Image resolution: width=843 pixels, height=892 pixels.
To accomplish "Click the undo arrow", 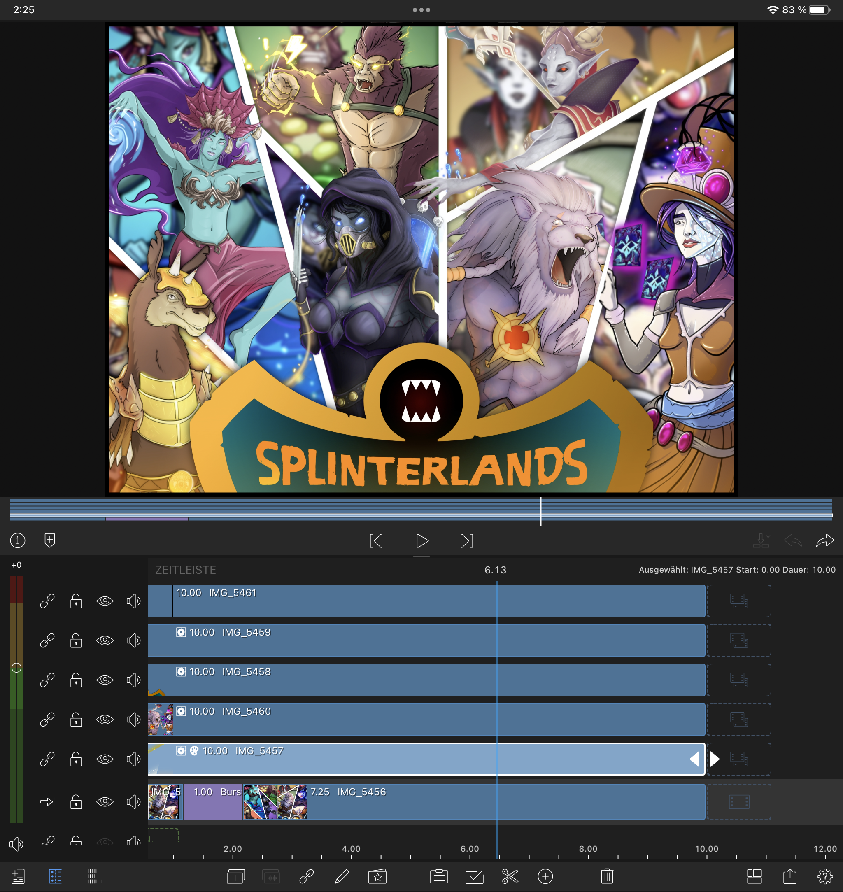I will 793,540.
